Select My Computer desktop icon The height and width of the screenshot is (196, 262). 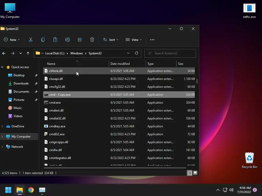(x=10, y=11)
